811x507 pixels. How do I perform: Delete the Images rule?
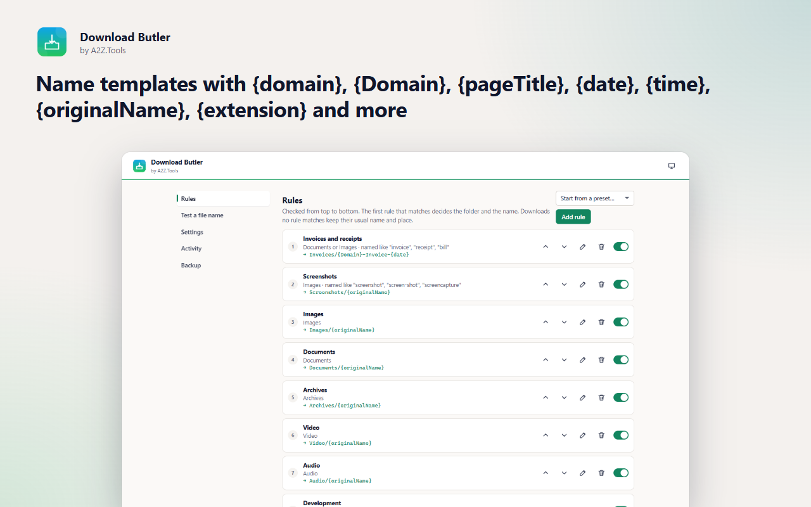601,322
